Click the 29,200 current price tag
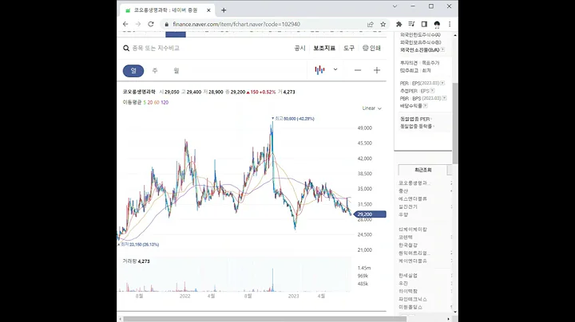This screenshot has height=322, width=575. point(370,214)
